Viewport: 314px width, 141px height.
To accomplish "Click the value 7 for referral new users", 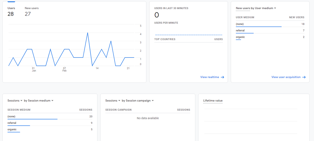I will [304, 30].
